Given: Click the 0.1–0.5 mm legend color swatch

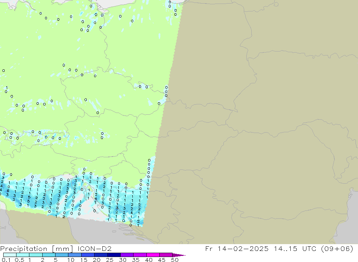Looking at the screenshot, I should (x=10, y=255).
